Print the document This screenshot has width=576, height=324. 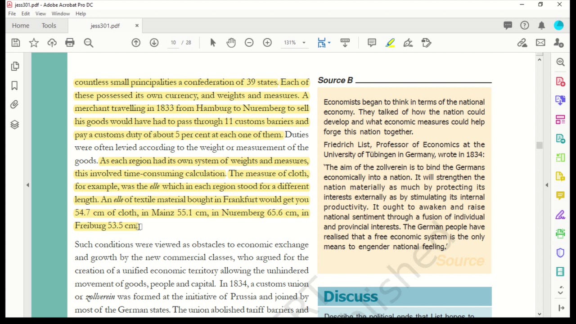[70, 43]
